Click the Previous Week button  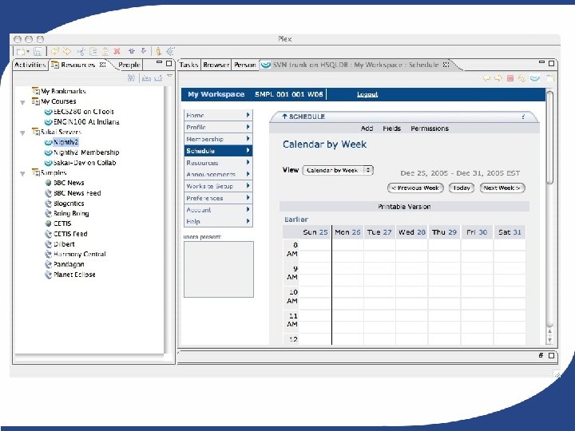(415, 188)
